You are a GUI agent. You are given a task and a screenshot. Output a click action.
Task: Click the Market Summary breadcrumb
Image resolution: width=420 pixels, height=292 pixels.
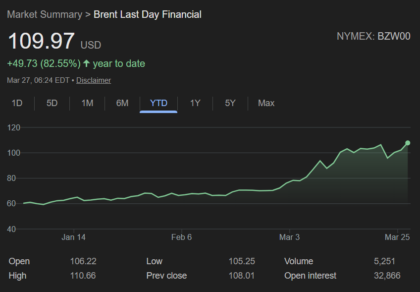[x=45, y=14]
